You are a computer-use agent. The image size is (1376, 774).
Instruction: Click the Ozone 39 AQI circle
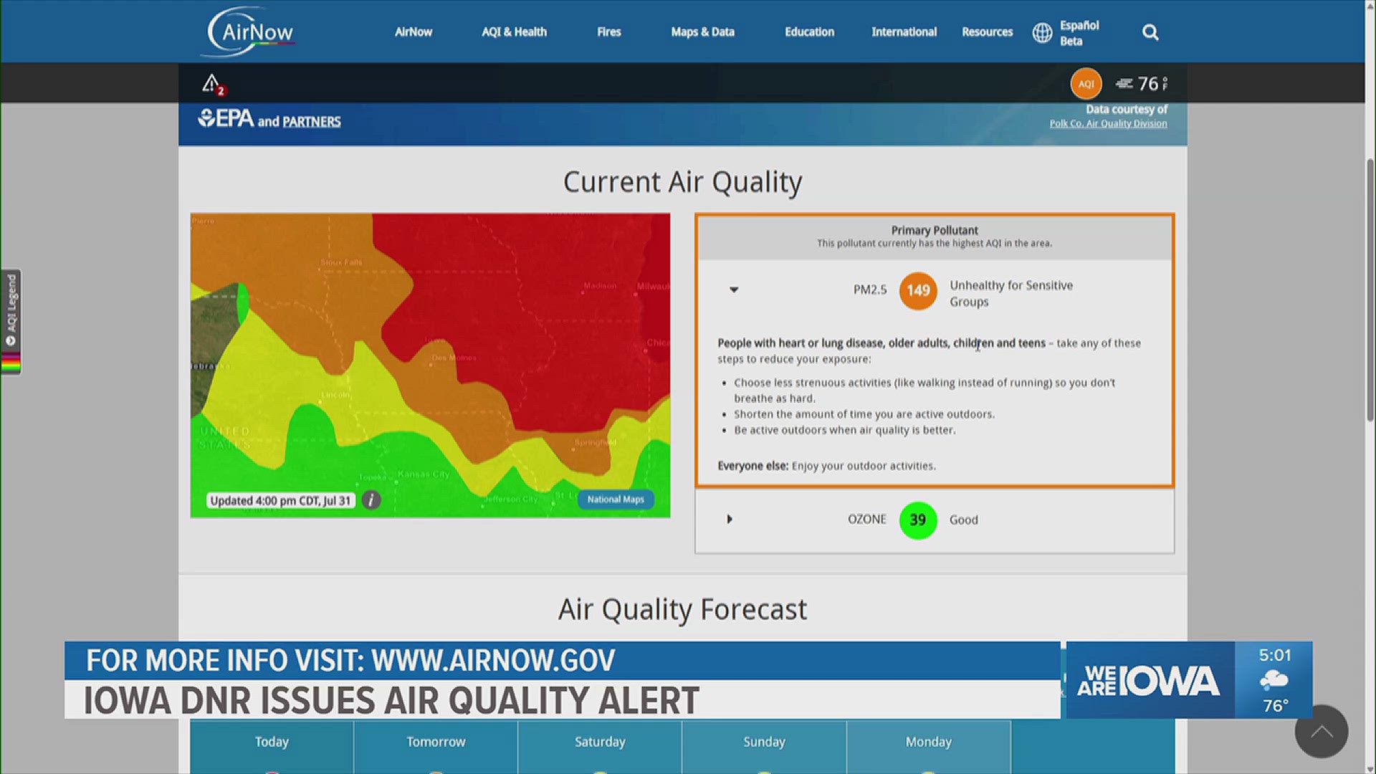(x=918, y=520)
